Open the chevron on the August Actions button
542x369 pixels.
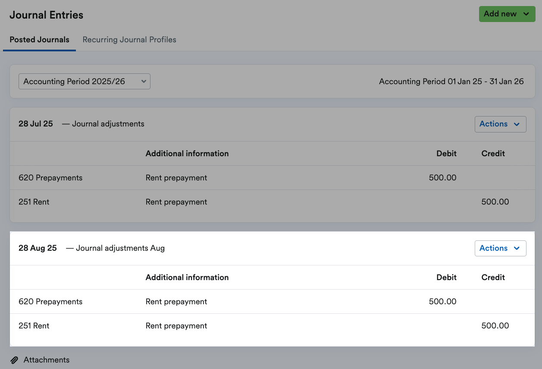pyautogui.click(x=517, y=248)
